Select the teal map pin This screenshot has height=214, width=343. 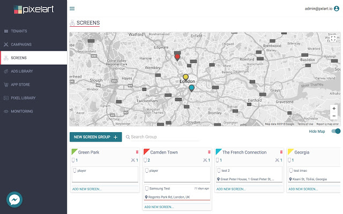191,88
